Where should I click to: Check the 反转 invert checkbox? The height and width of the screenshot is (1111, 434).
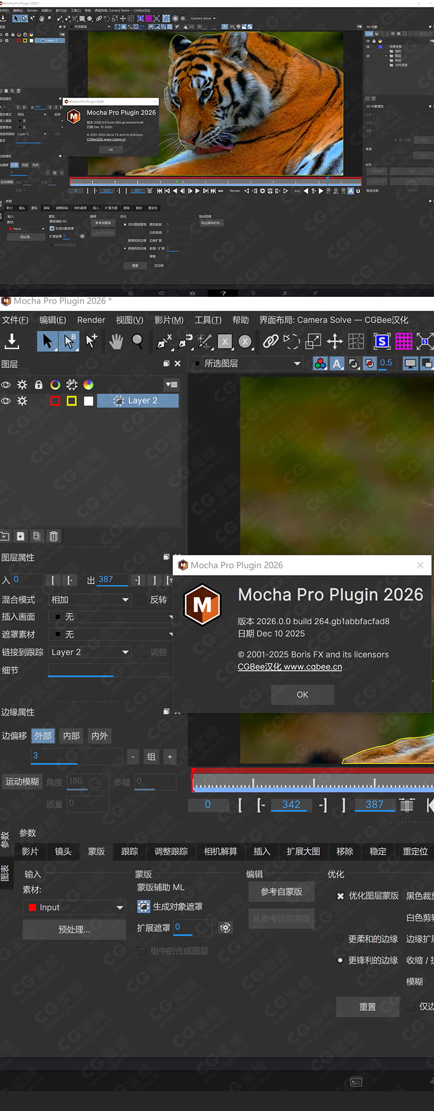pyautogui.click(x=142, y=600)
